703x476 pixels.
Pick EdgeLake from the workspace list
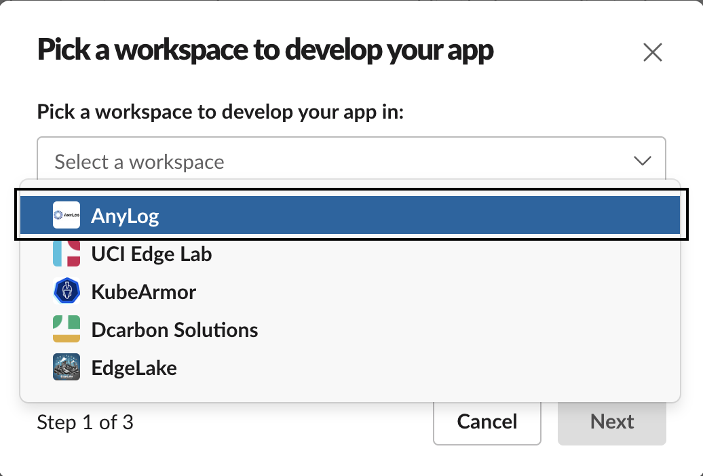pos(350,368)
